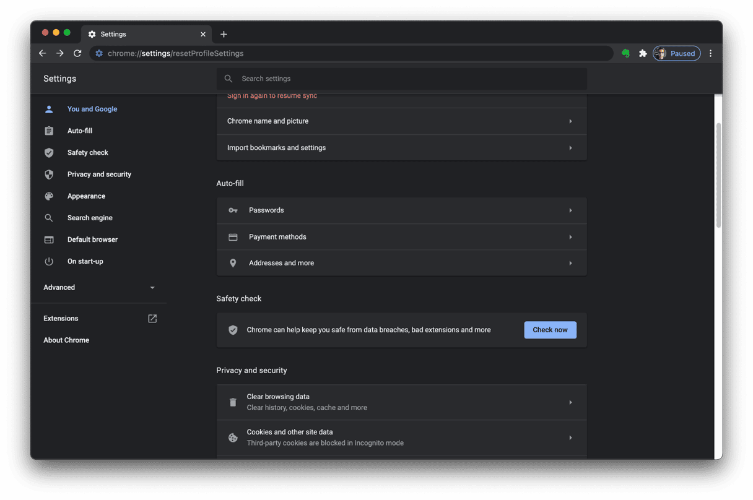The width and height of the screenshot is (753, 500).
Task: Select Privacy and security in sidebar
Action: [x=99, y=175]
